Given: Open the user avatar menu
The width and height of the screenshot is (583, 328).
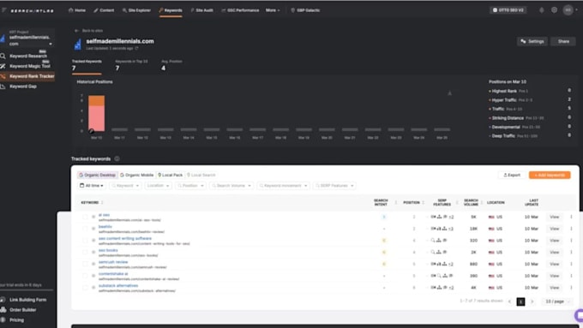Looking at the screenshot, I should pyautogui.click(x=568, y=10).
